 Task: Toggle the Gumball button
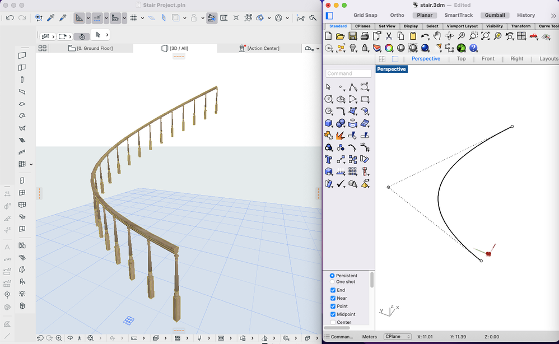pyautogui.click(x=495, y=15)
